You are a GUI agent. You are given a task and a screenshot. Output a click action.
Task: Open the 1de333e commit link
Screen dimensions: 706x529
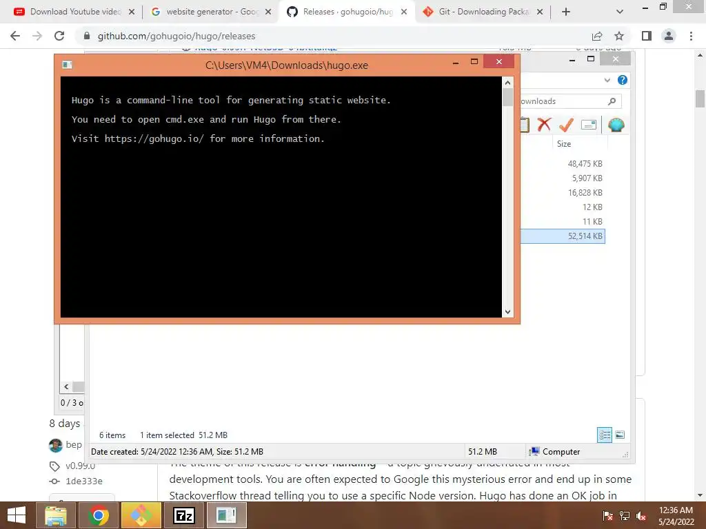click(83, 481)
